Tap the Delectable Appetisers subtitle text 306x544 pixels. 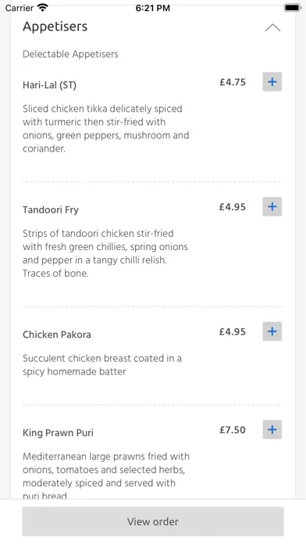coord(70,54)
